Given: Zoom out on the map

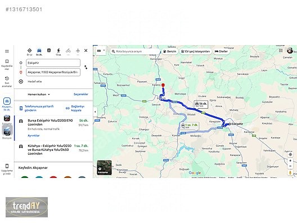Looking at the screenshot, I should tap(290, 166).
